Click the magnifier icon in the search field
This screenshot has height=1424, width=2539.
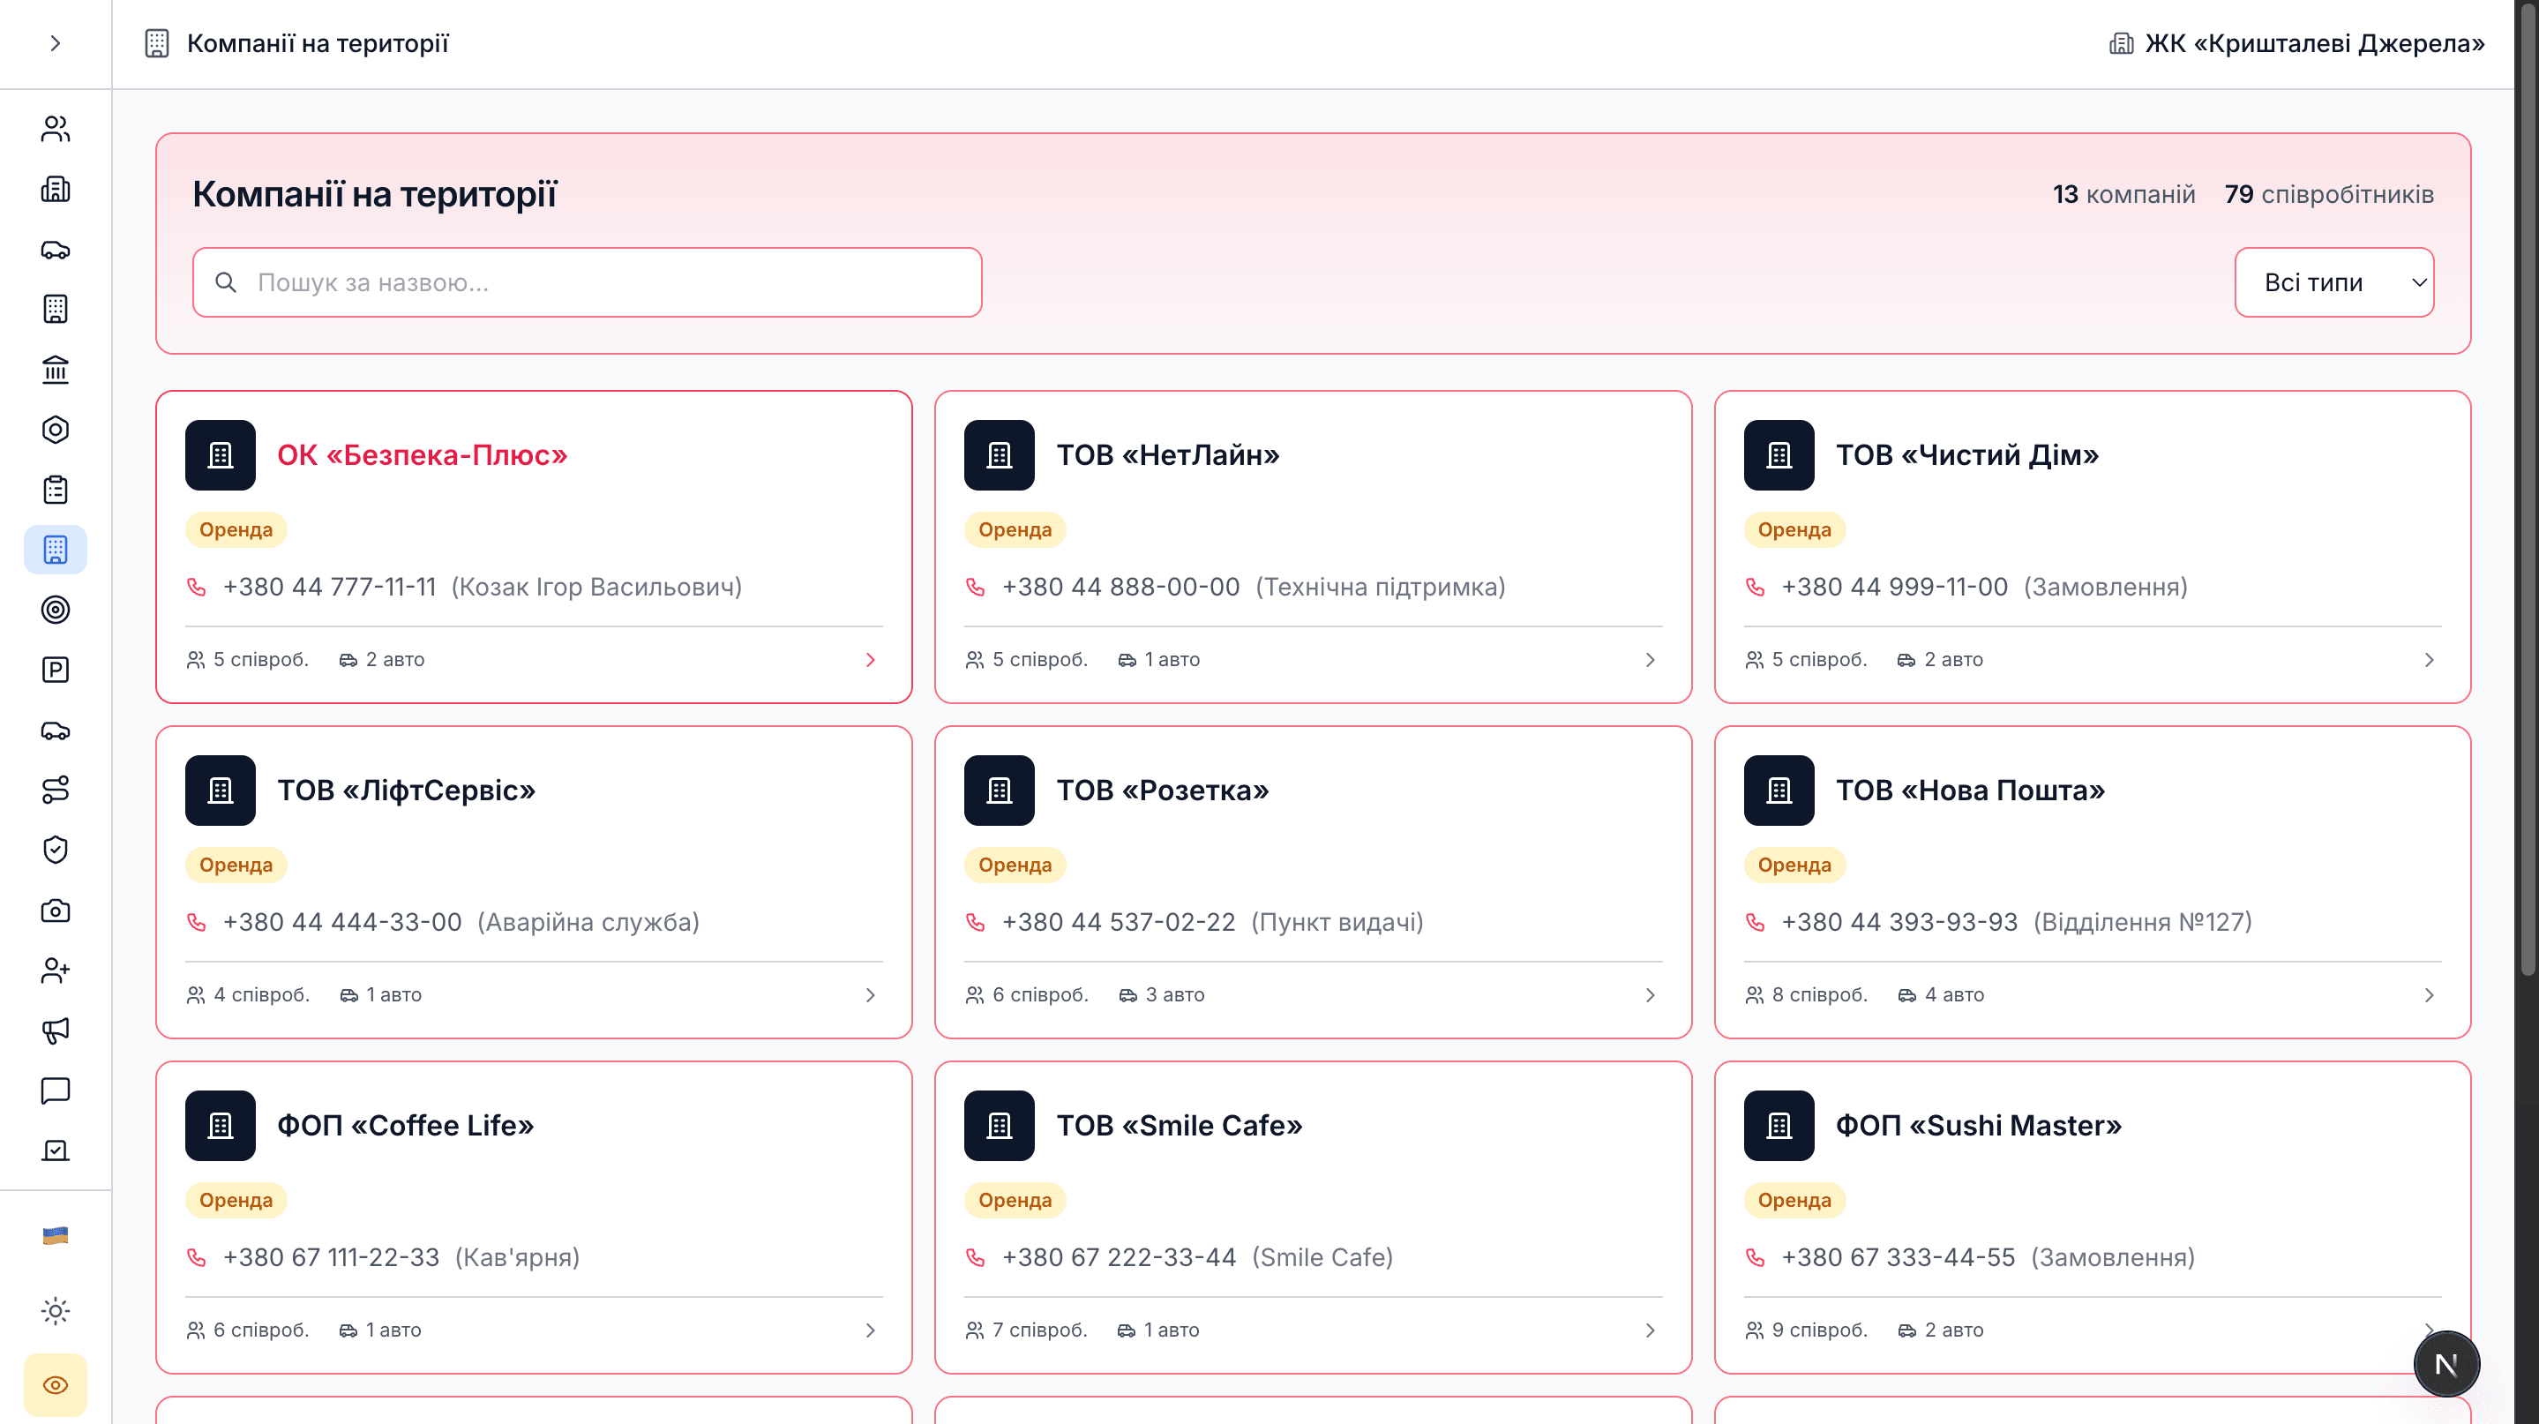[x=226, y=283]
